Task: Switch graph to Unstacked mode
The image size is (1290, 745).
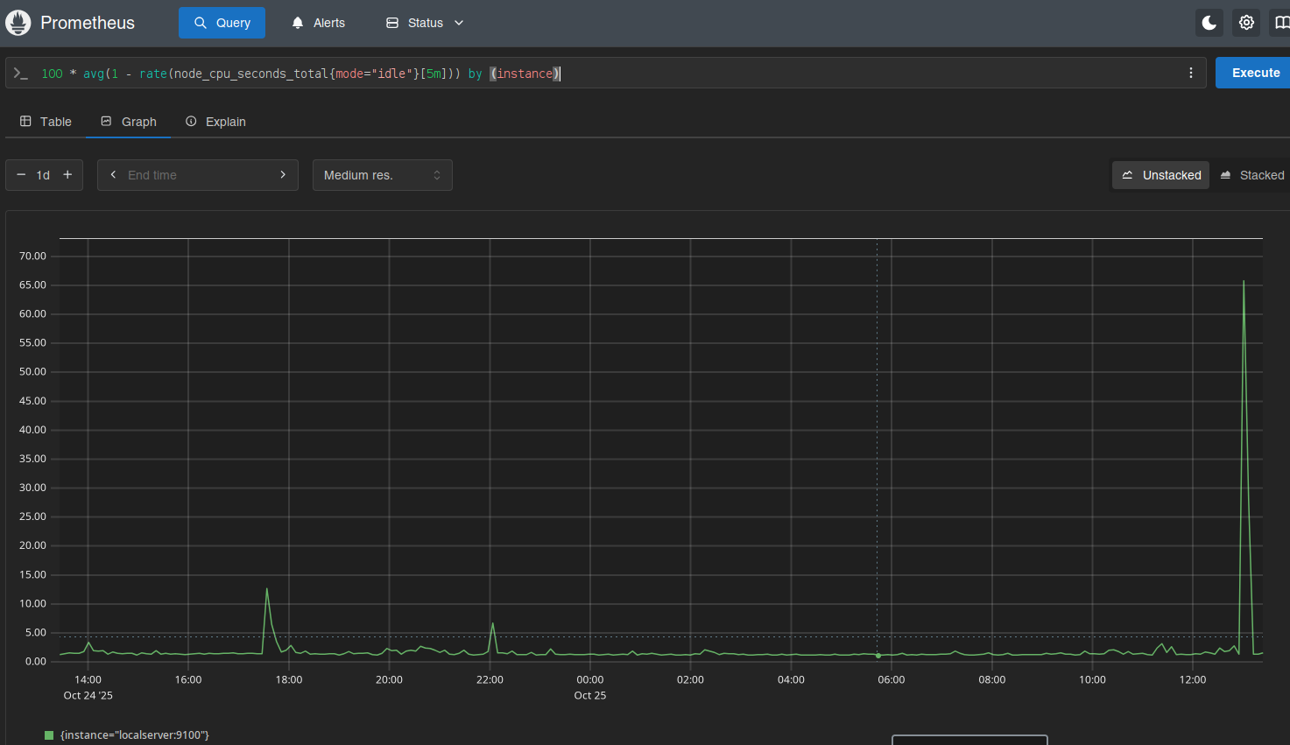Action: pos(1161,175)
